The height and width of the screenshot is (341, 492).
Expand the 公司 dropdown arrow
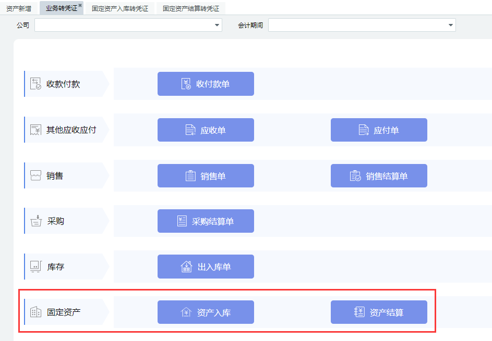click(217, 25)
